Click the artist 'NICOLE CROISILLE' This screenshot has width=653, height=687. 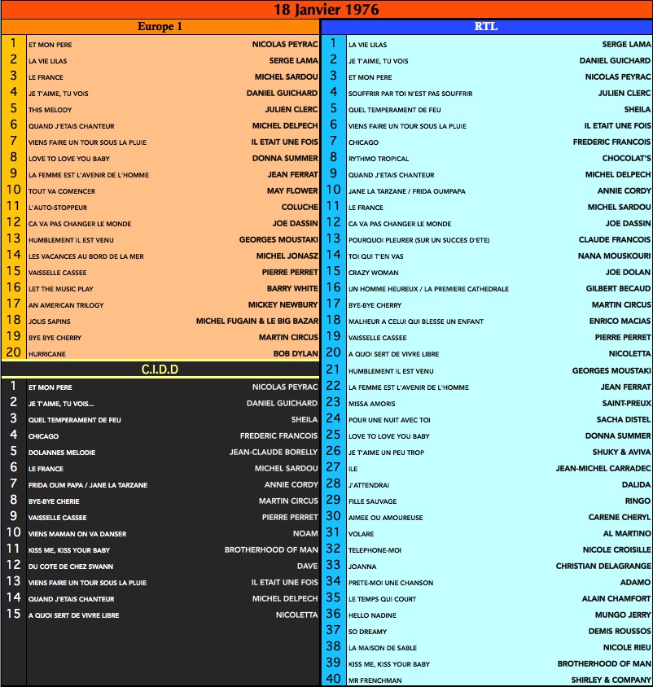[x=617, y=550]
